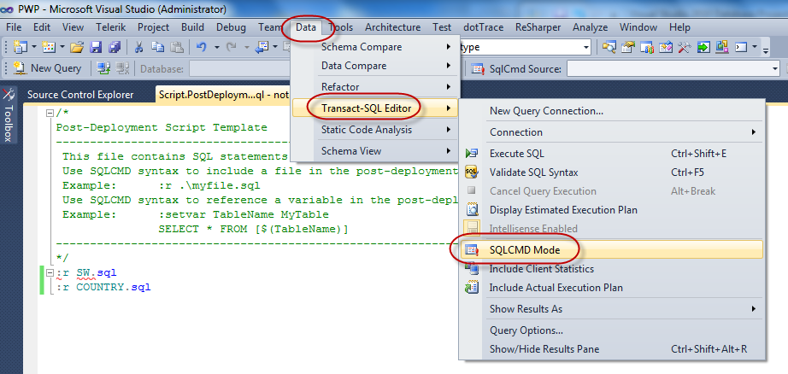Open the Command Window icon dropdown arrow

coord(755,47)
